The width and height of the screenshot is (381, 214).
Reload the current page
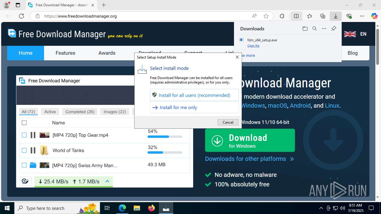tap(21, 16)
